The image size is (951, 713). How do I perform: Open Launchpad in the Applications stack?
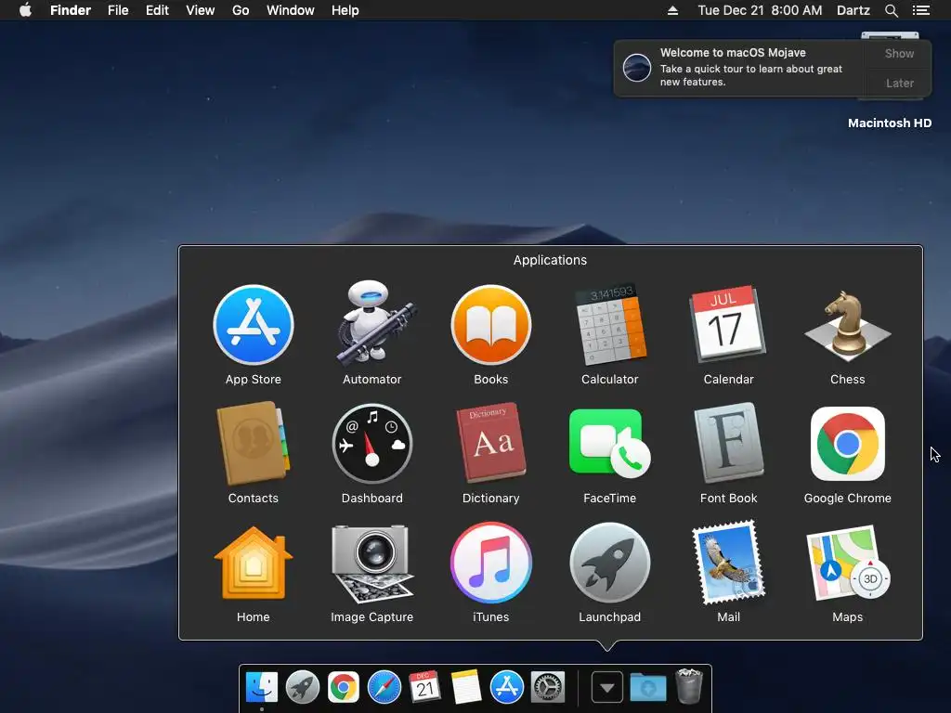609,563
